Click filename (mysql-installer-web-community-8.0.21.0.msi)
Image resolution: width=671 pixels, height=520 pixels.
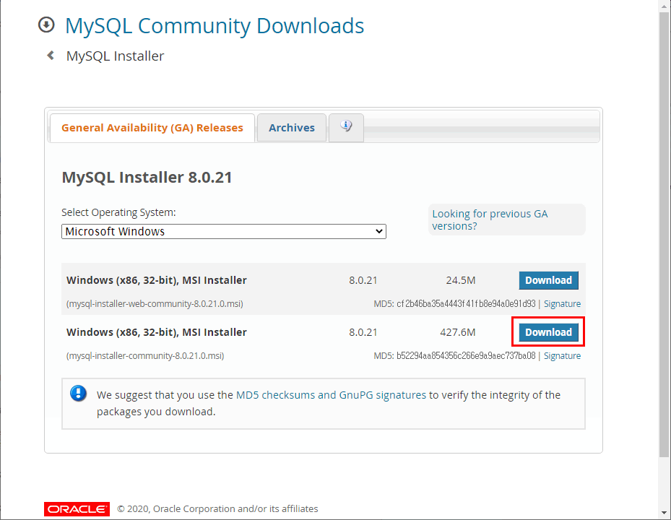click(155, 304)
